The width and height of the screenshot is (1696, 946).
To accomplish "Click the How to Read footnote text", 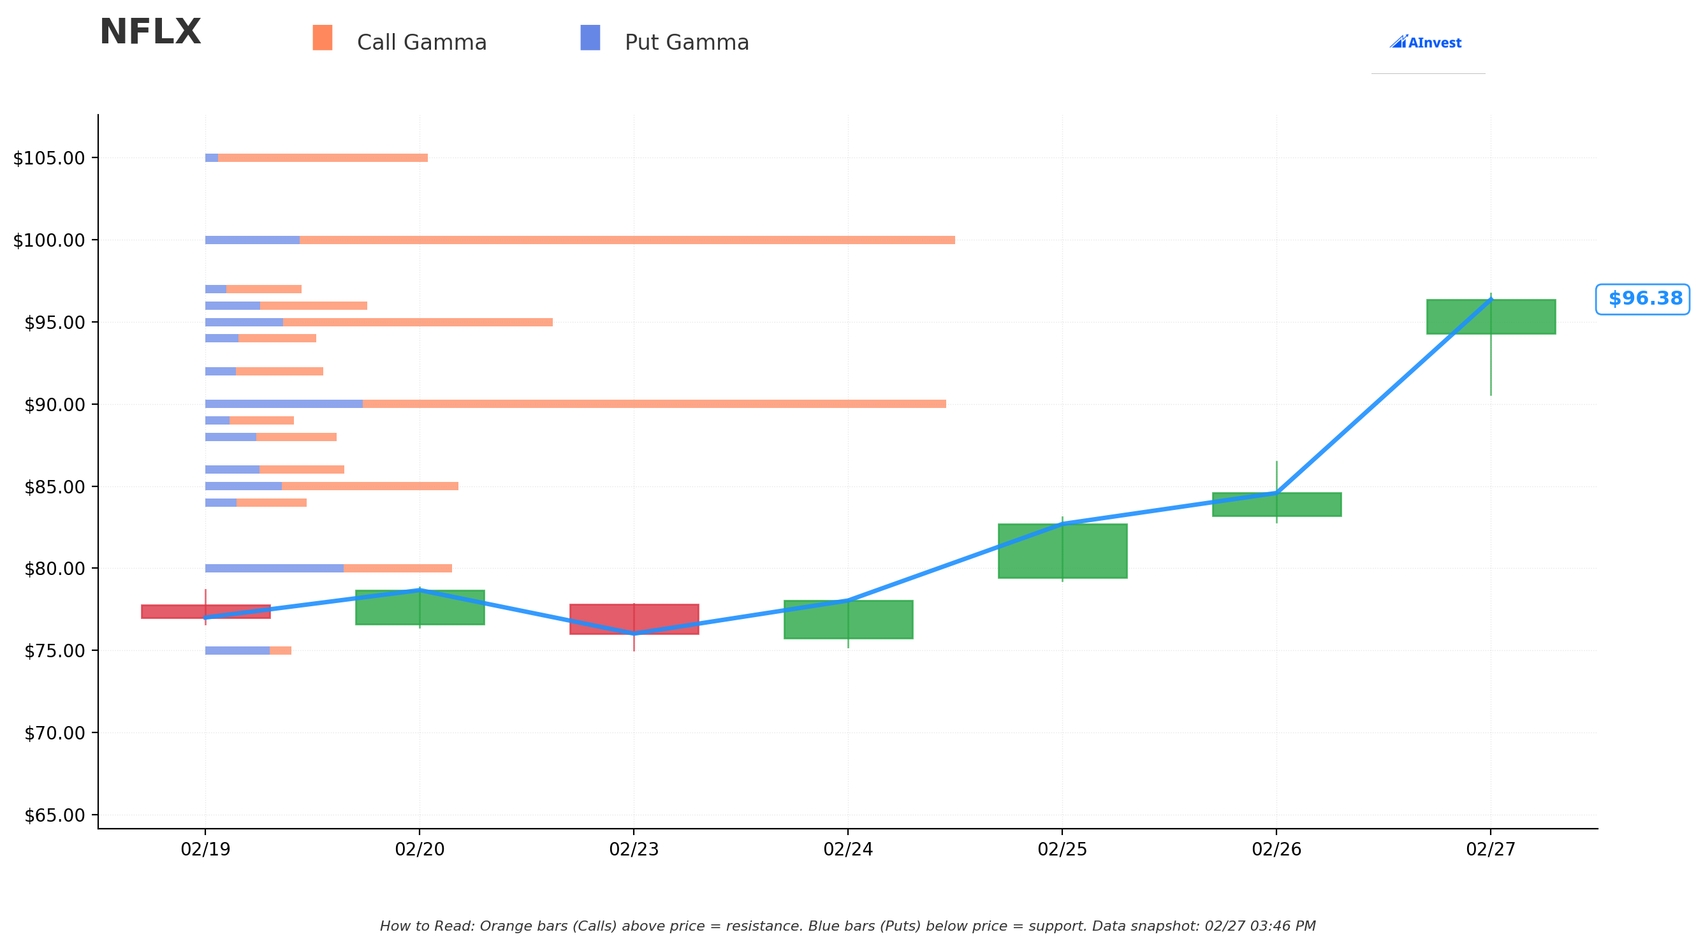I will point(848,926).
